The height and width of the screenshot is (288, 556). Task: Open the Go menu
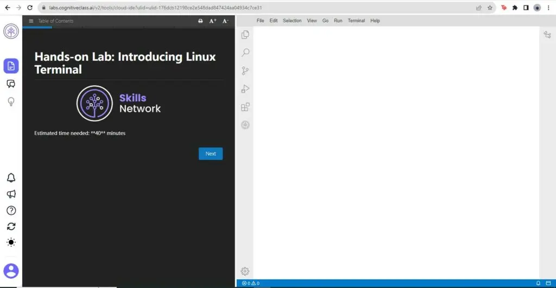point(325,21)
